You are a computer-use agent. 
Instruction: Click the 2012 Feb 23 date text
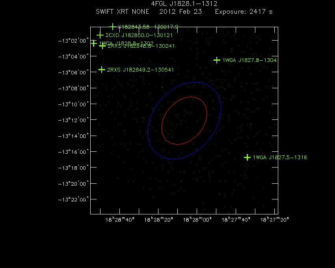tap(181, 11)
